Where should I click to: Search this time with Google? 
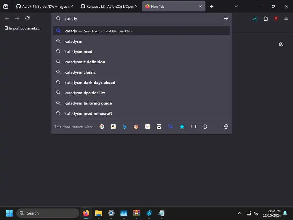click(x=102, y=127)
